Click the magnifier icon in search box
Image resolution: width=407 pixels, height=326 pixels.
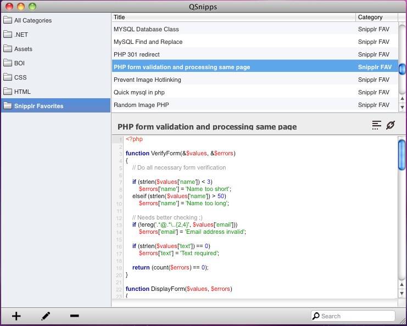316,316
